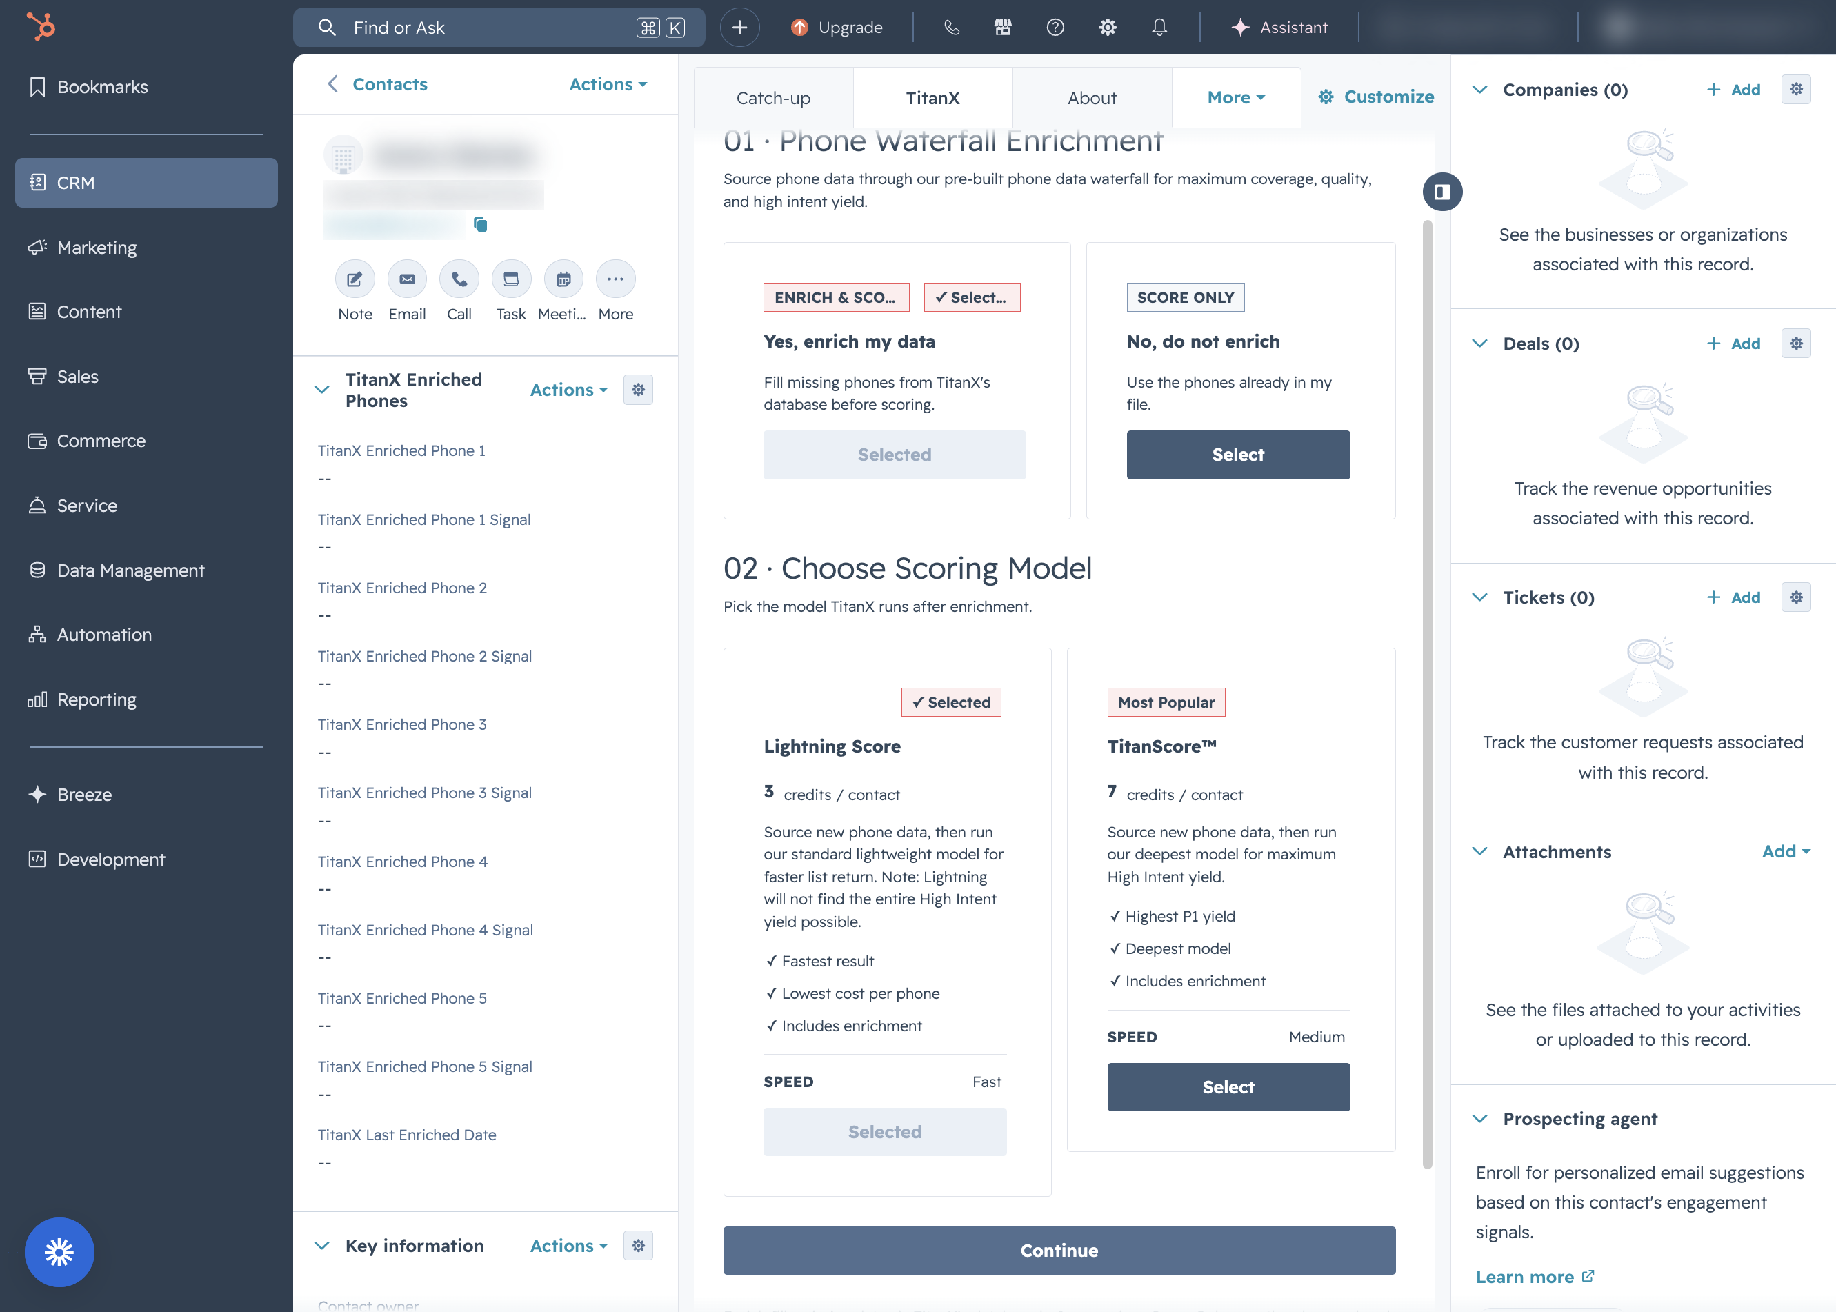Collapse the TitanX Enriched Phones section
Image resolution: width=1836 pixels, height=1312 pixels.
pos(321,390)
